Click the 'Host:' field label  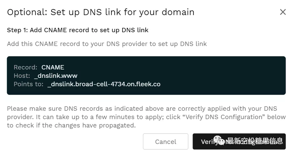click(22, 76)
